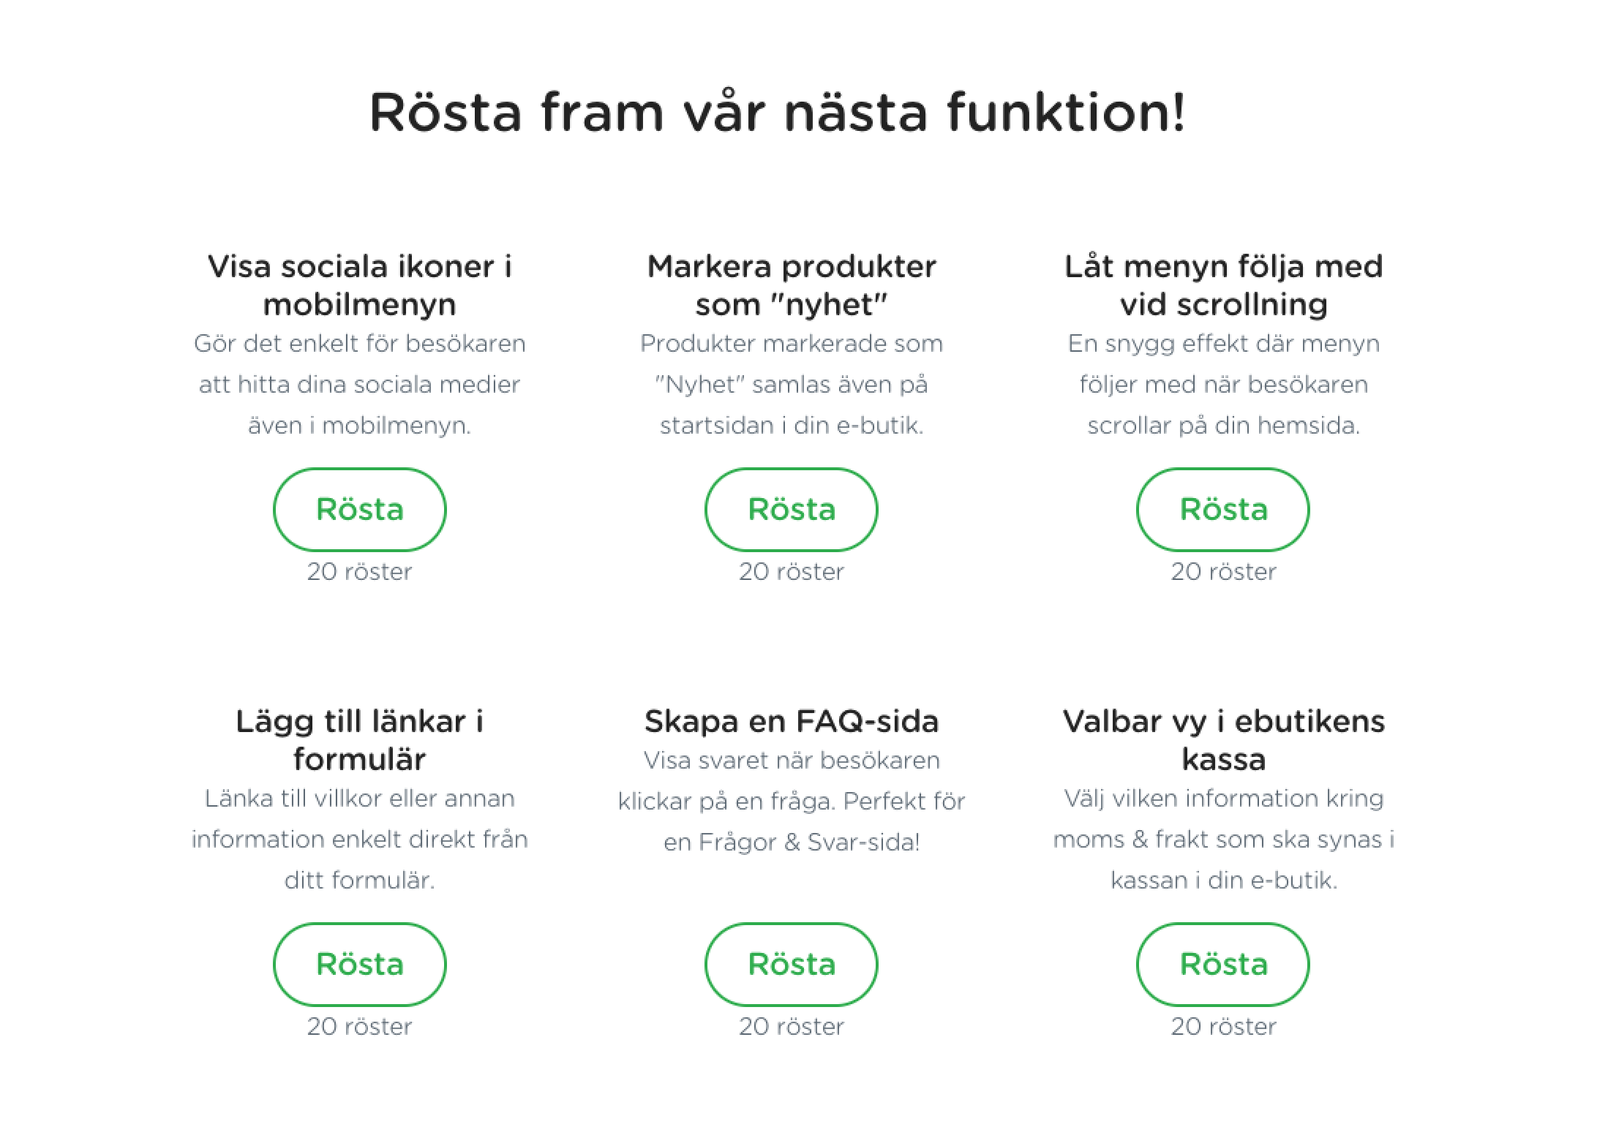
Task: Click the vote count under social icons option
Action: [x=359, y=571]
